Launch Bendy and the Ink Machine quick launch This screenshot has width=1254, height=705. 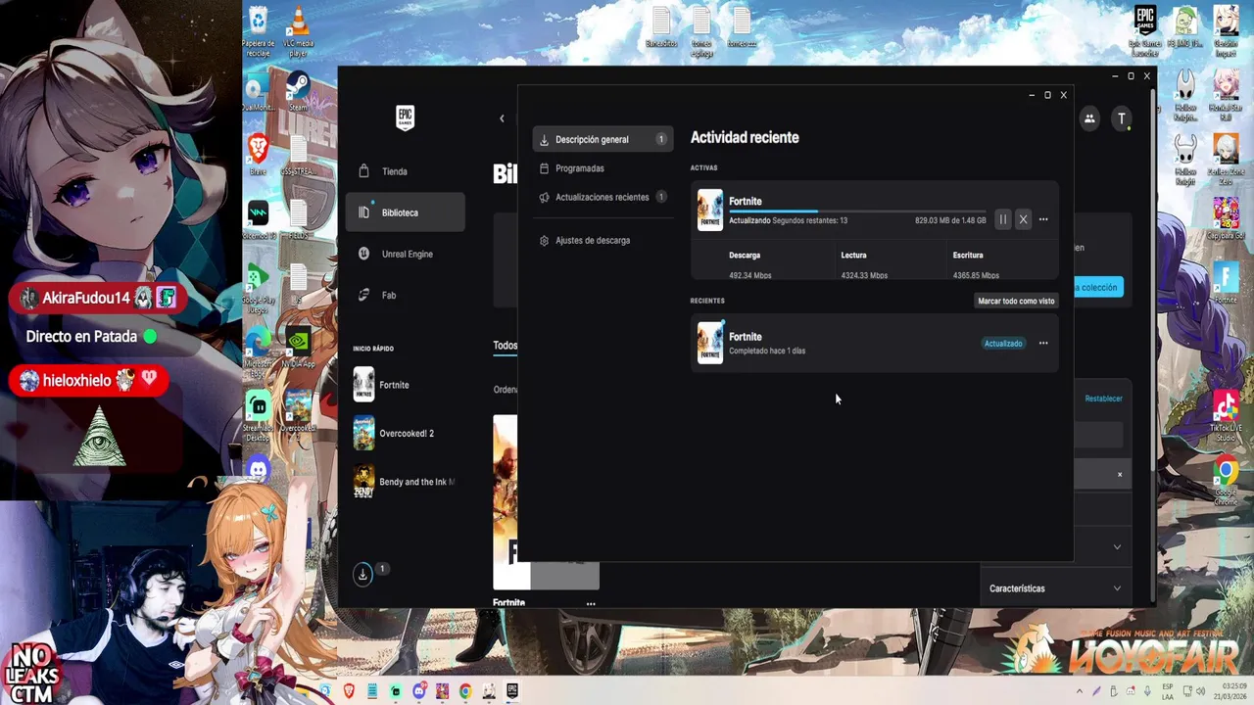click(x=404, y=482)
